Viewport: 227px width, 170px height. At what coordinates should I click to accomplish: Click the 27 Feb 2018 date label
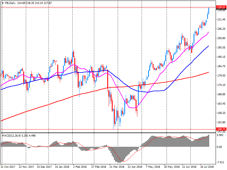[x=98, y=167]
